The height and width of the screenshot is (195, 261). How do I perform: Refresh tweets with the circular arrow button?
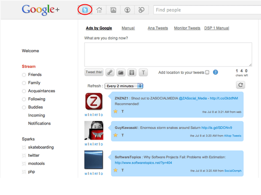coord(240,85)
